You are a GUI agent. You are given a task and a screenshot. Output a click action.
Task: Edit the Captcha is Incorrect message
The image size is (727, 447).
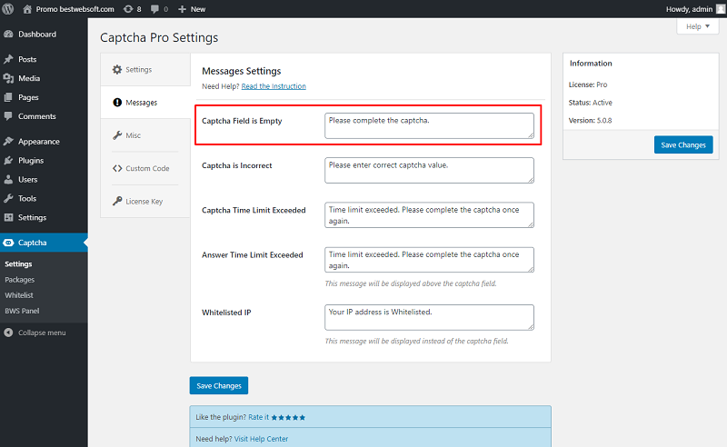pos(429,170)
